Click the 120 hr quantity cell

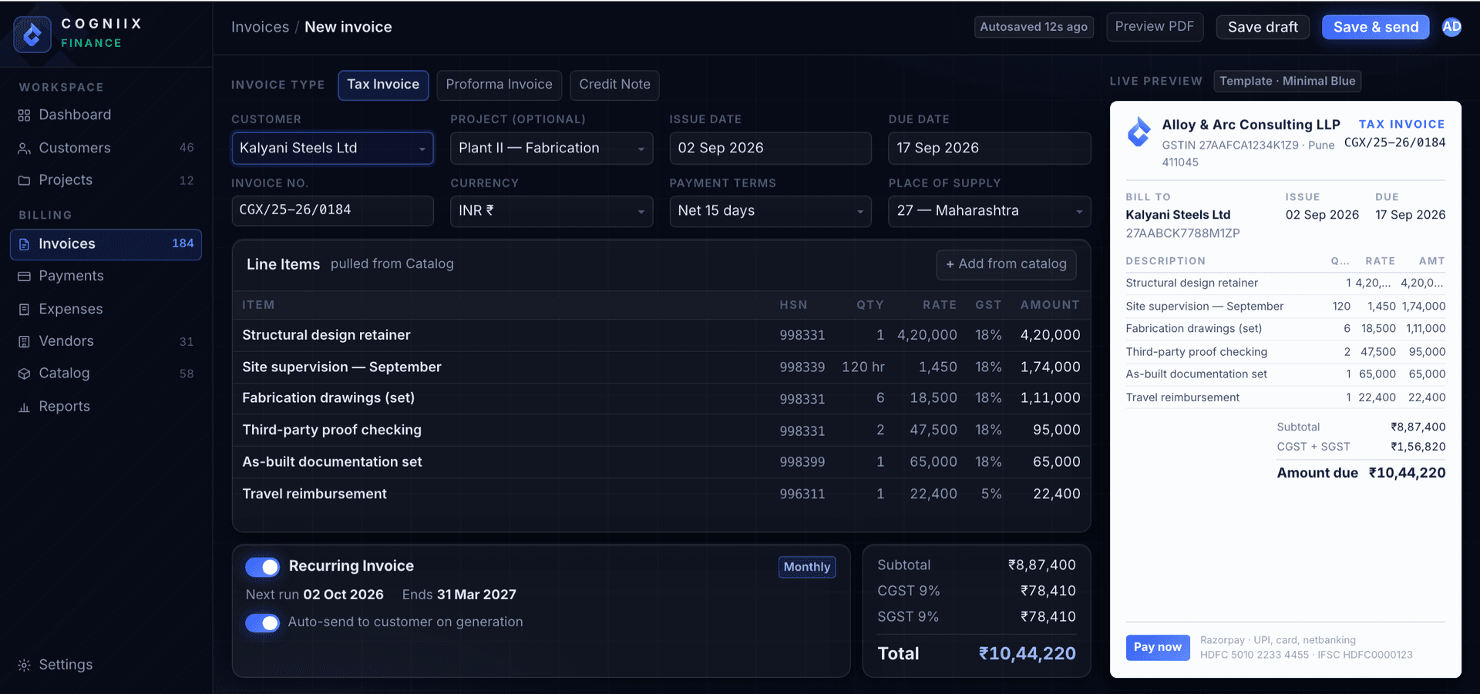[x=863, y=367]
